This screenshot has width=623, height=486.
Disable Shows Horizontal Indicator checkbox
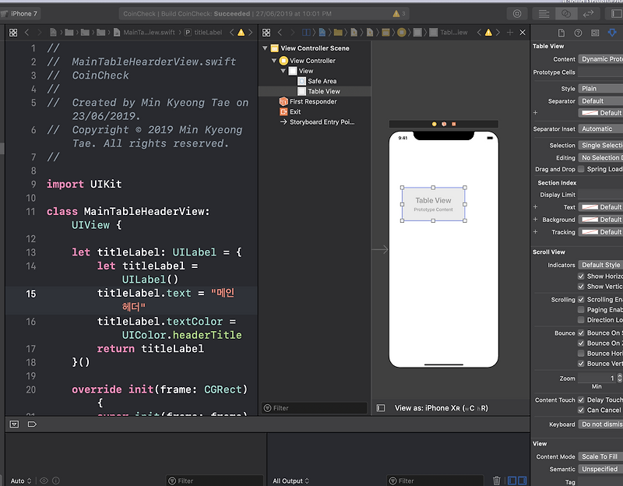tap(582, 276)
